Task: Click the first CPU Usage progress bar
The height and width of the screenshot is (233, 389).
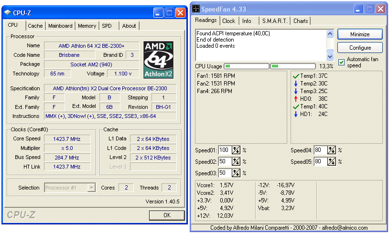Action: pyautogui.click(x=247, y=66)
